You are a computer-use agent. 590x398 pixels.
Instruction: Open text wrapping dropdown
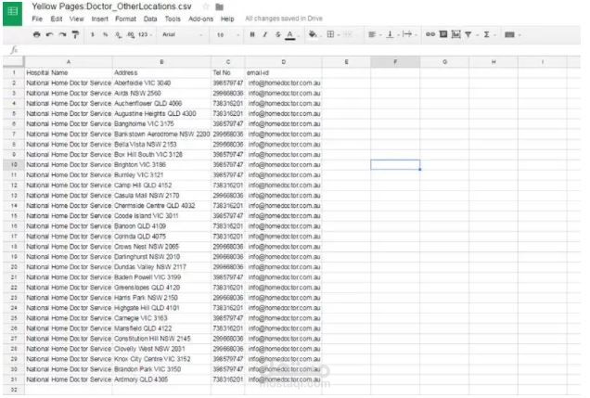409,34
